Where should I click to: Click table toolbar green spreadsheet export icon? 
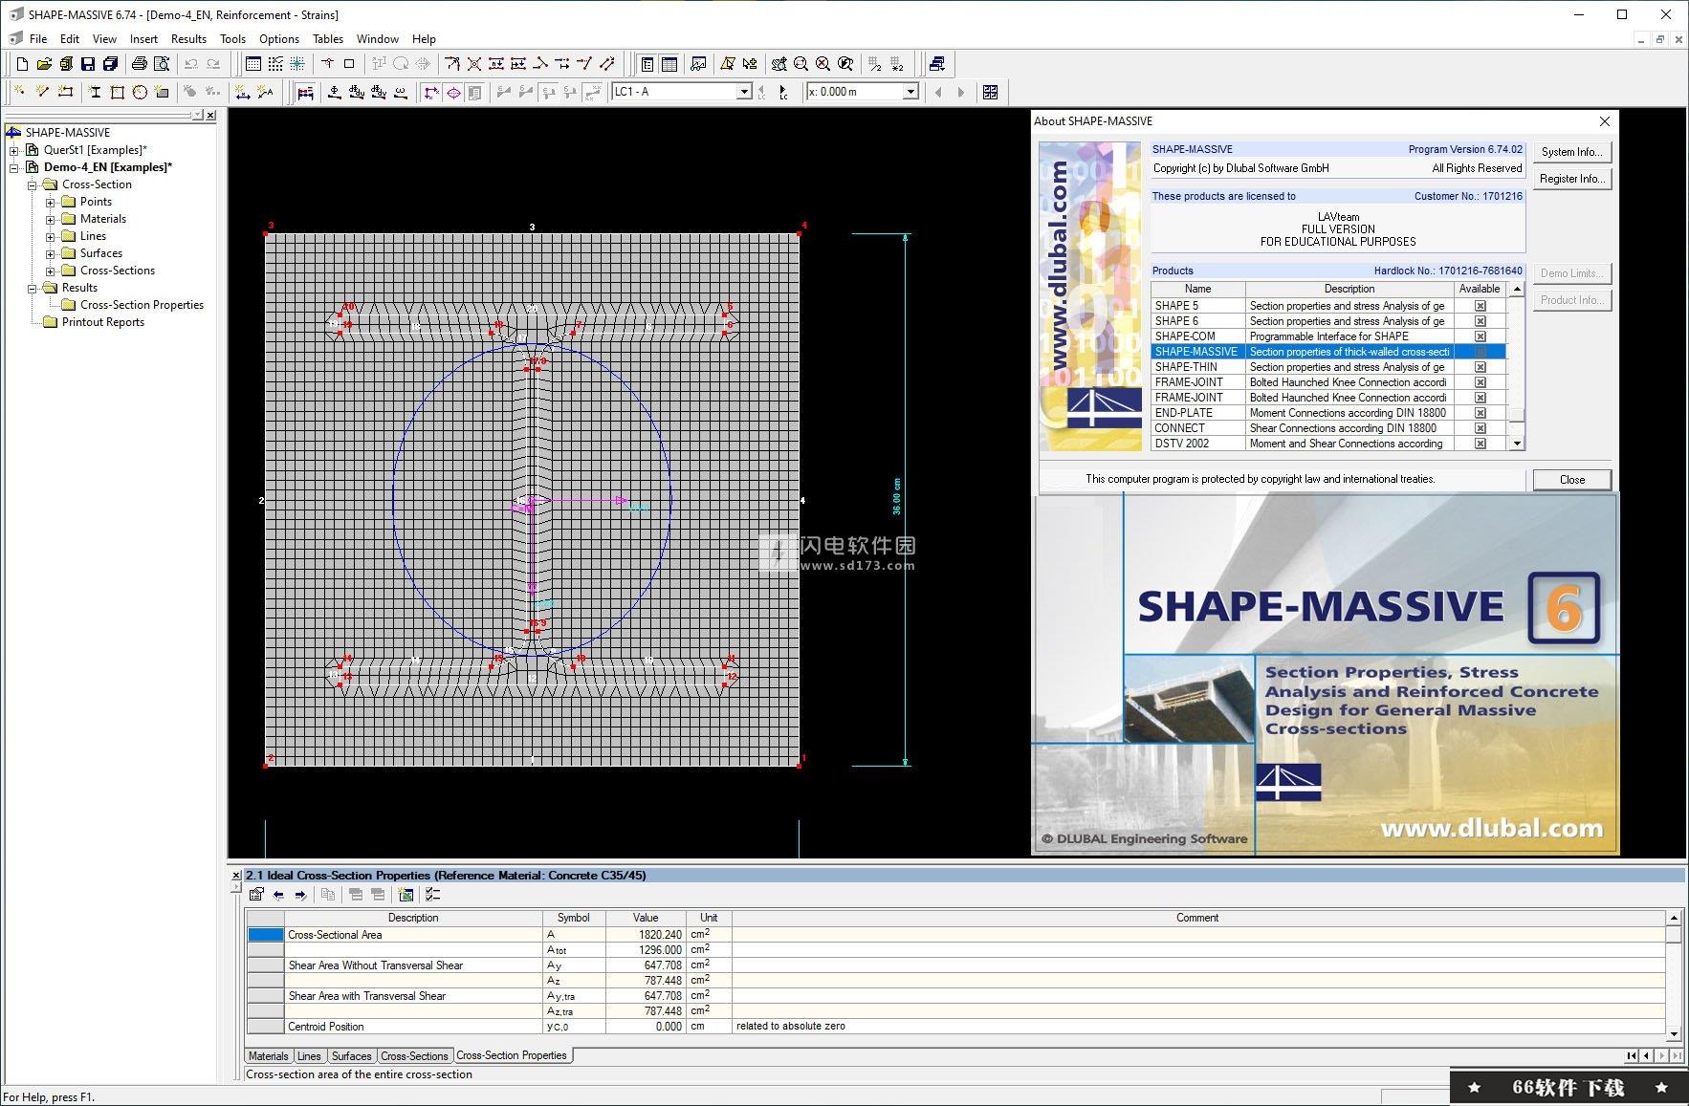click(406, 895)
